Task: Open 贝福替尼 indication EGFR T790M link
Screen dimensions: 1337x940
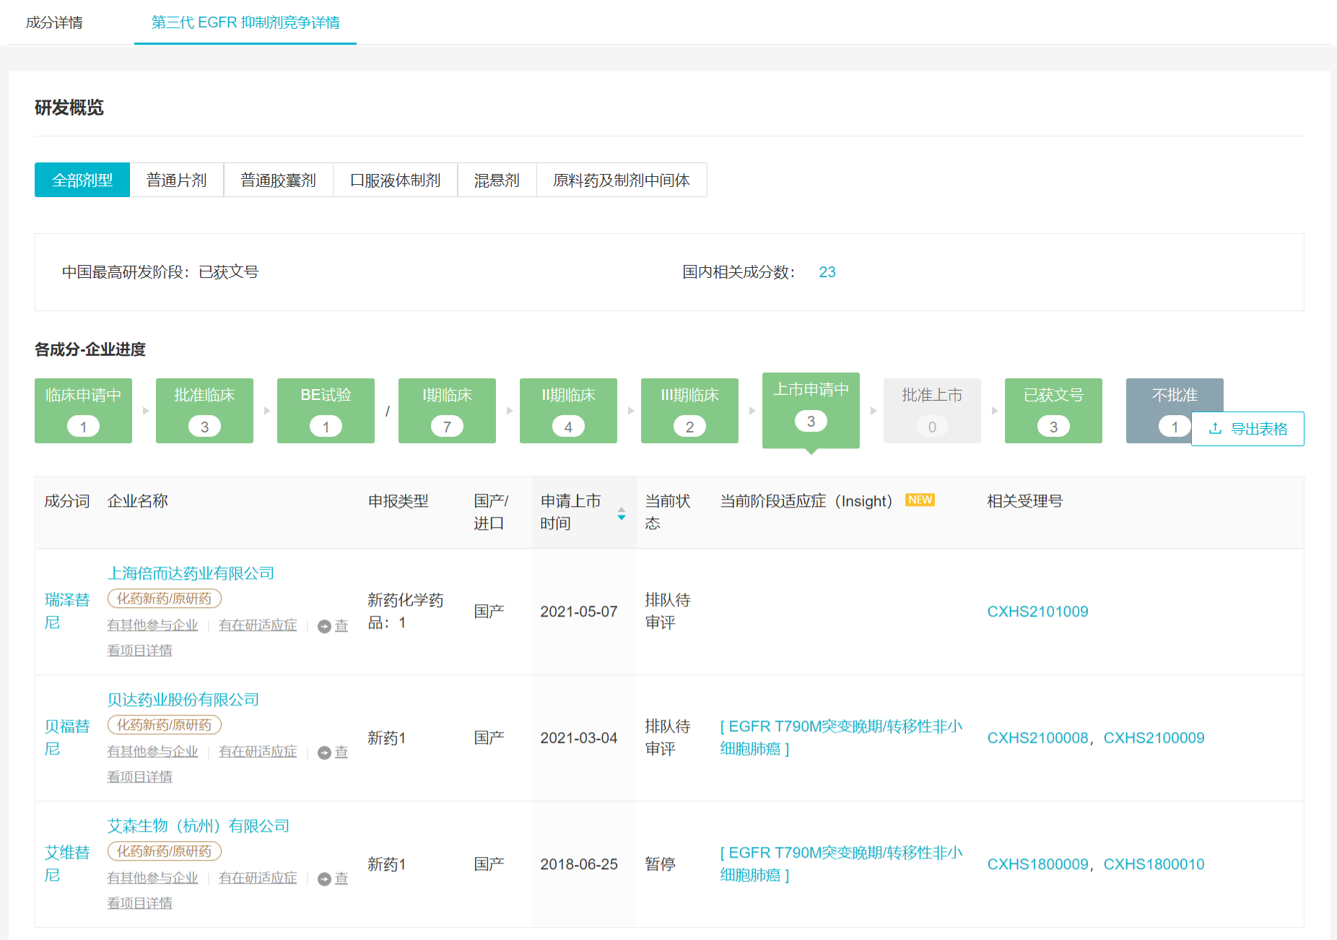Action: click(841, 738)
